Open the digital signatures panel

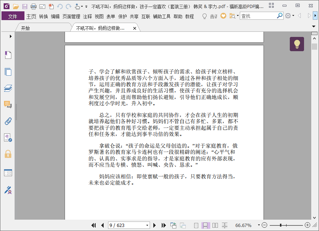8,138
